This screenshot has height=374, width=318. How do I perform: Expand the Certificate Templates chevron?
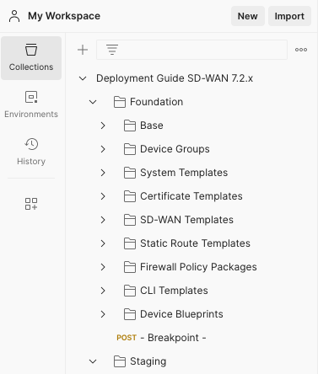point(103,196)
